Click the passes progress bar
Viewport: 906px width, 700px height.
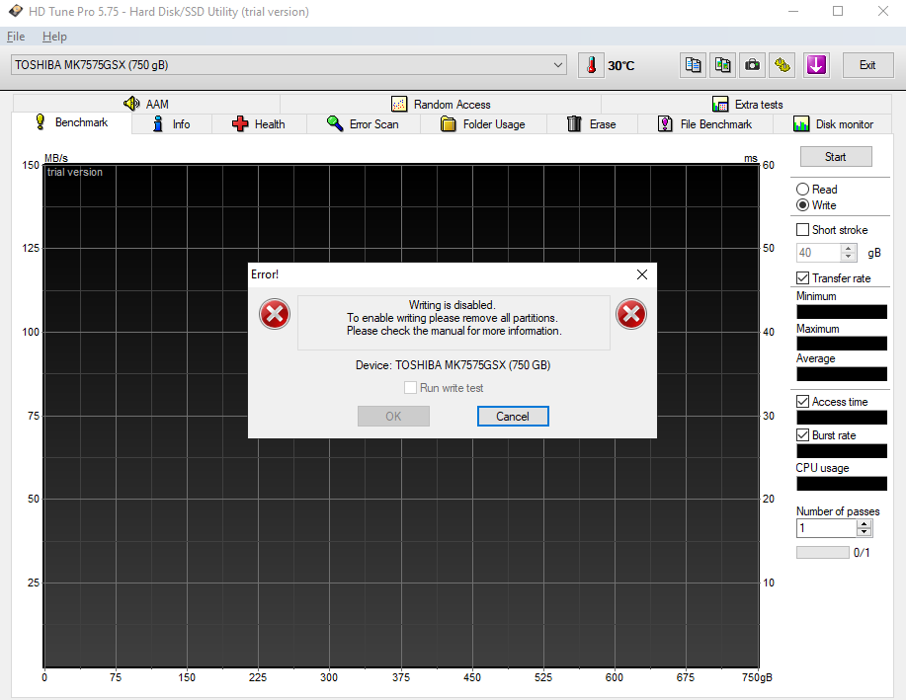click(823, 552)
